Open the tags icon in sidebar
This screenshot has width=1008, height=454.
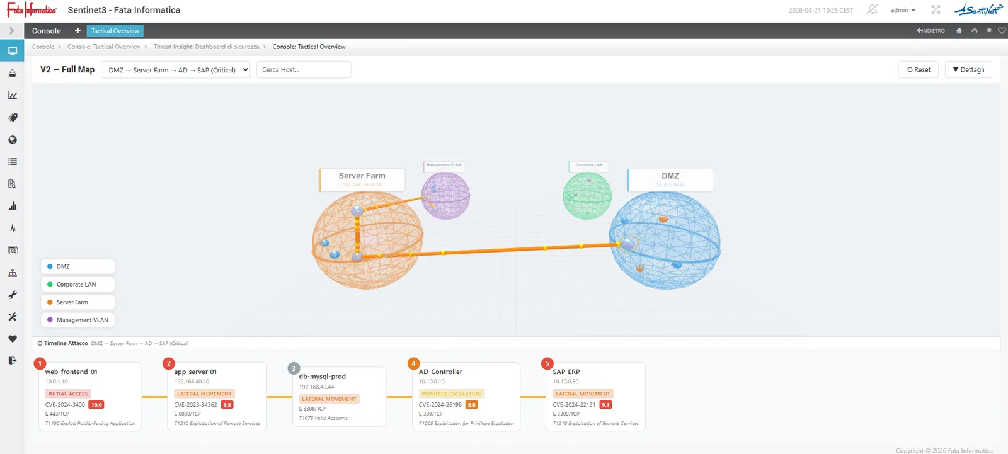click(x=12, y=118)
